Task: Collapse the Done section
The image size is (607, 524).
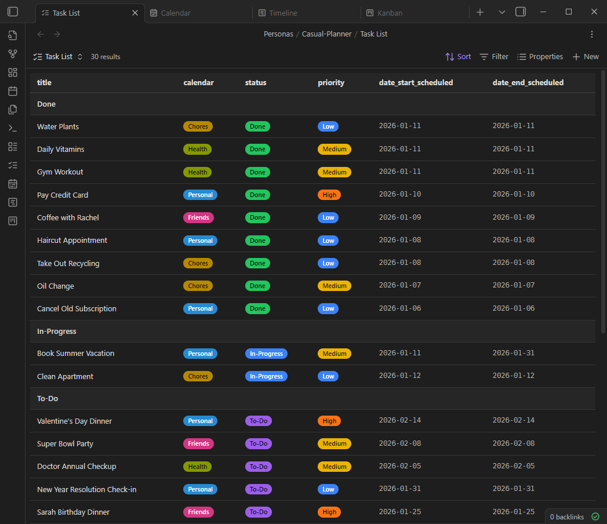Action: (x=46, y=104)
